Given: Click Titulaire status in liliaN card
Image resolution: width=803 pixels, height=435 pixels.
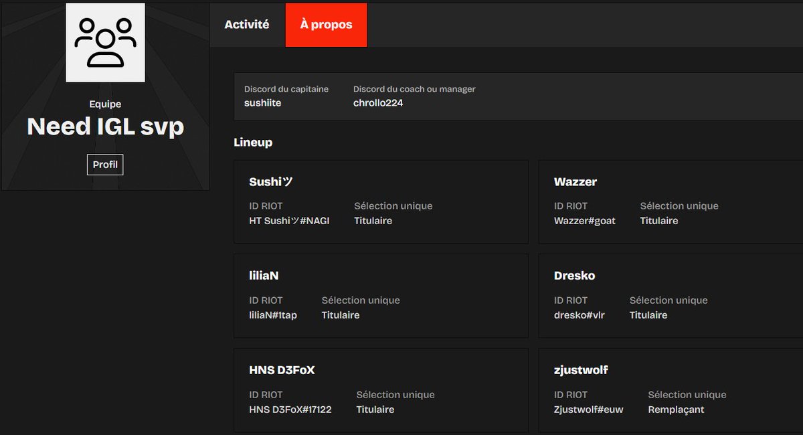Looking at the screenshot, I should coord(341,315).
